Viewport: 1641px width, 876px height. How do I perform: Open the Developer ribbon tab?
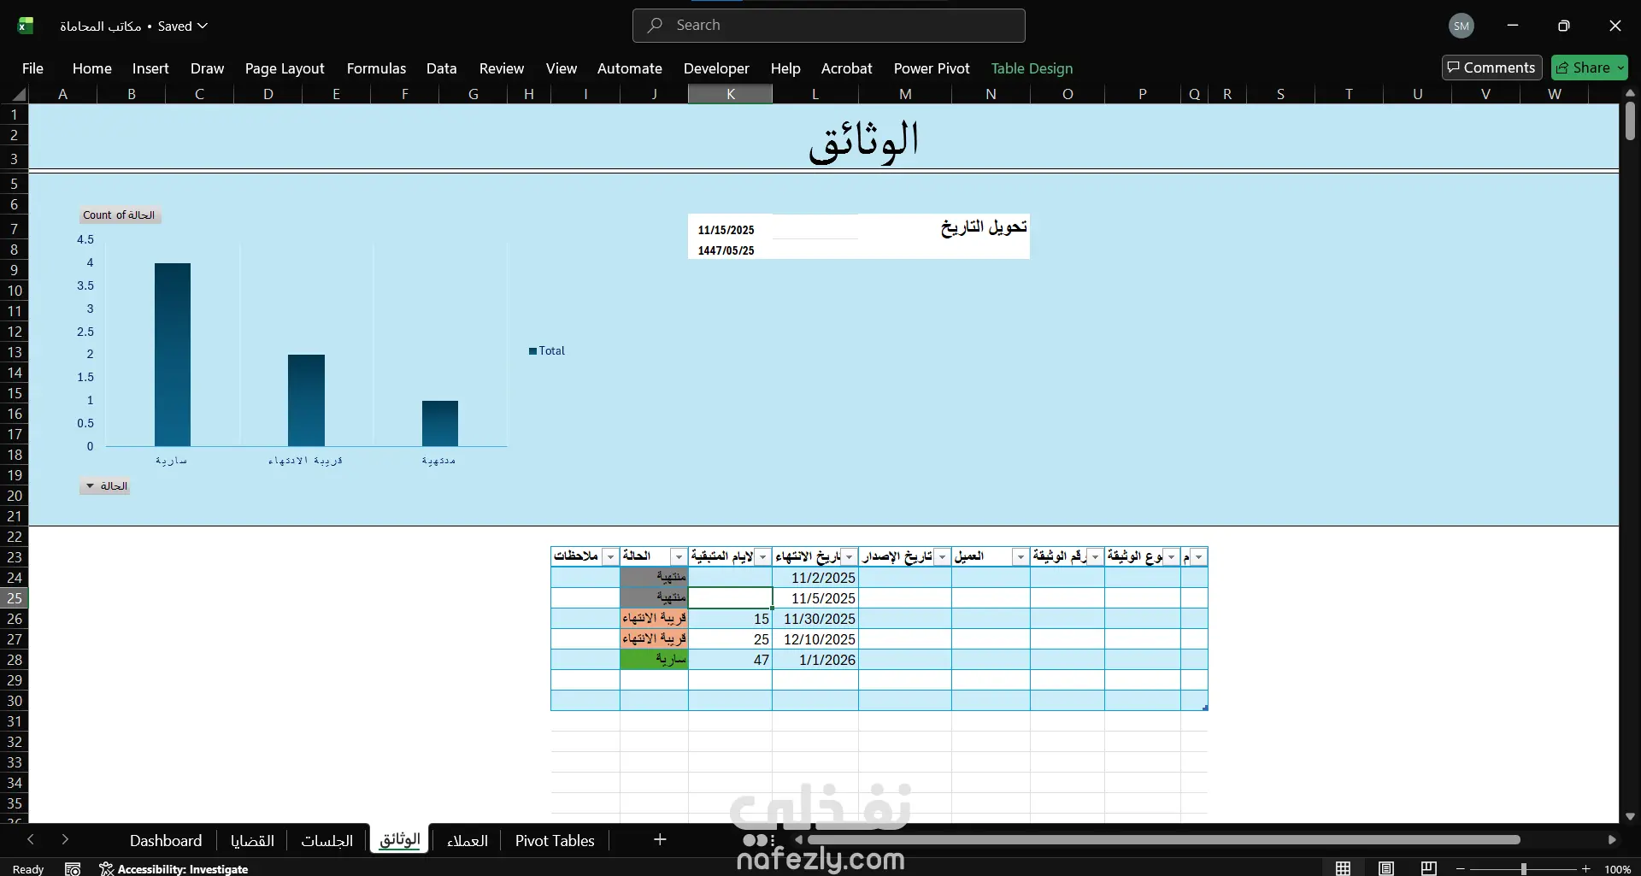click(716, 68)
